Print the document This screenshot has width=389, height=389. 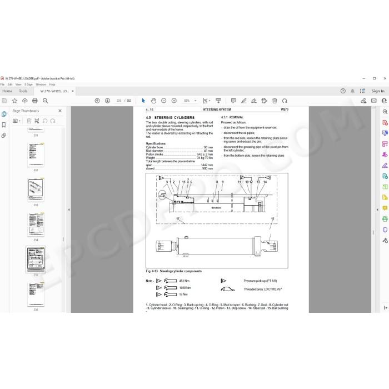(35, 101)
